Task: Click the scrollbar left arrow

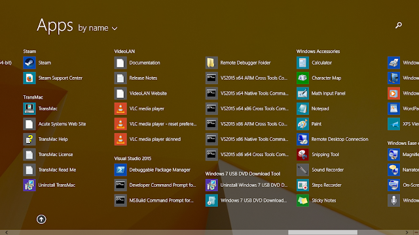Action: pos(7,232)
